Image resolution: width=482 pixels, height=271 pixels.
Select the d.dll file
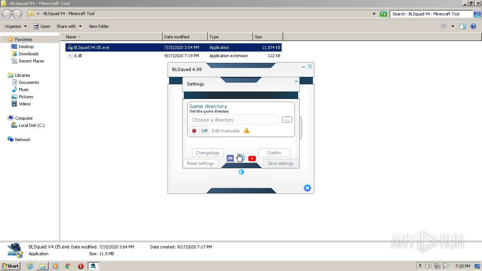coord(78,56)
